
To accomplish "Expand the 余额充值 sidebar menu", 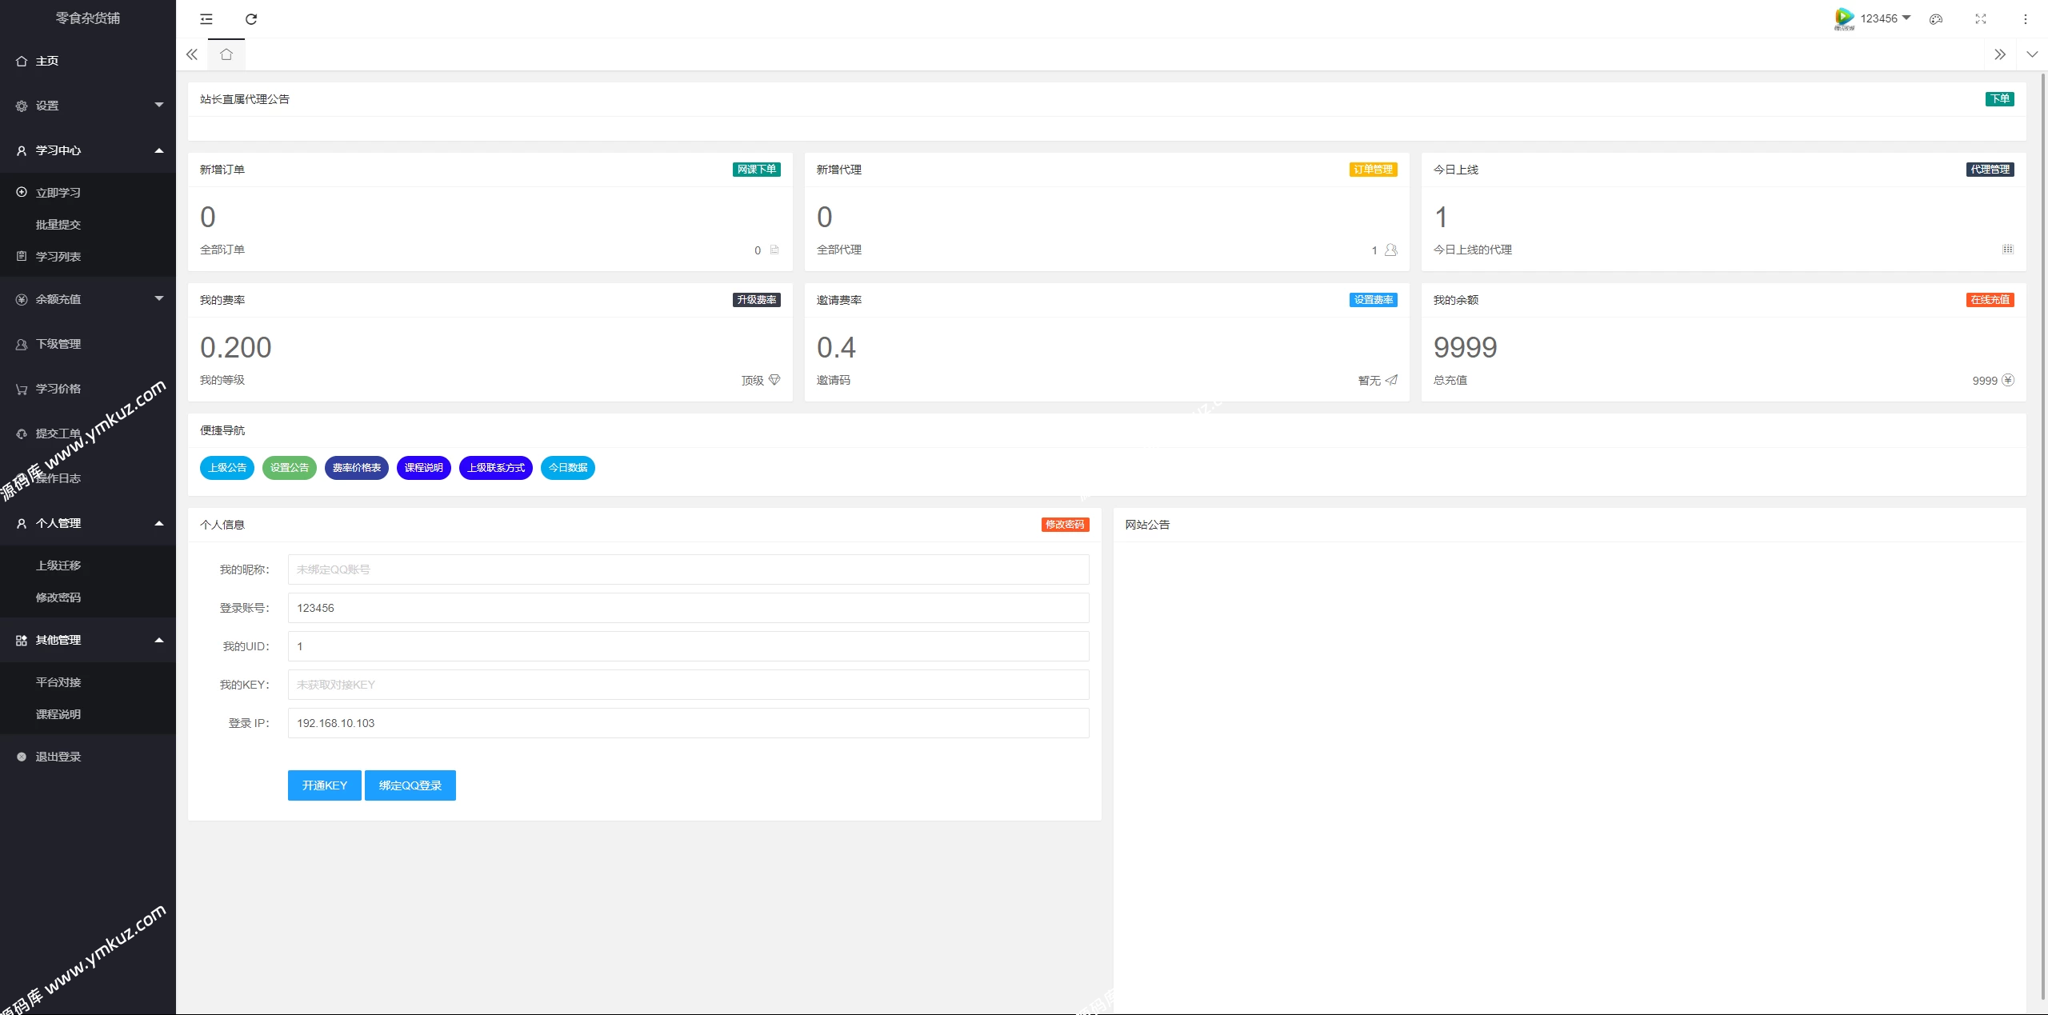I will click(88, 299).
